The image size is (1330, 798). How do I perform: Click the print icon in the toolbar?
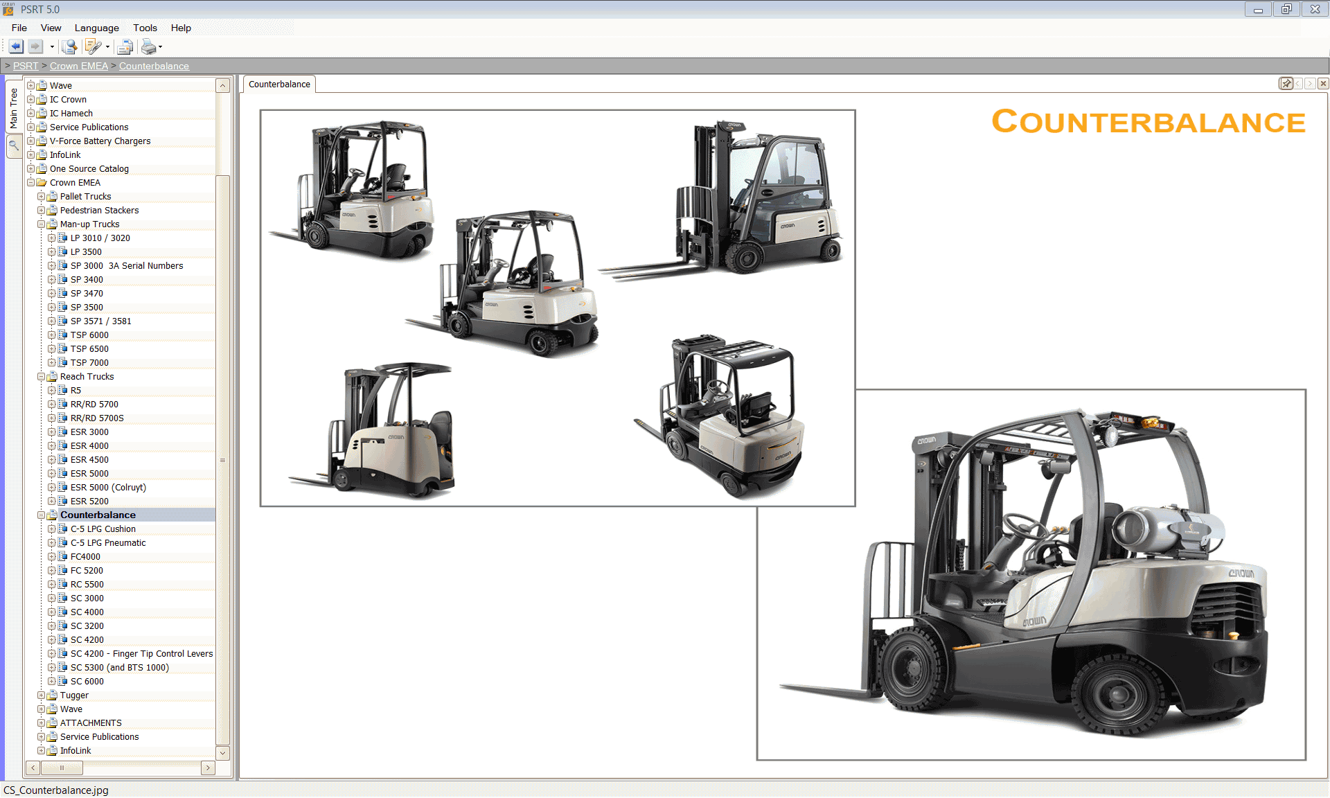coord(150,46)
